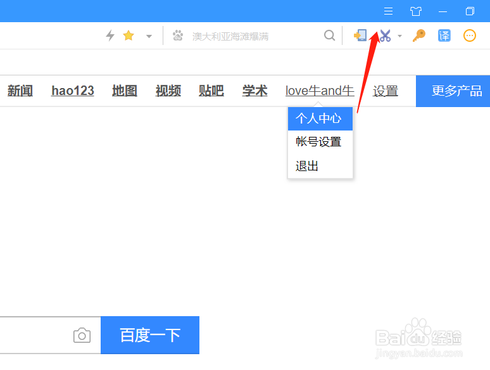Open the 地图 link
The height and width of the screenshot is (370, 490).
point(125,91)
